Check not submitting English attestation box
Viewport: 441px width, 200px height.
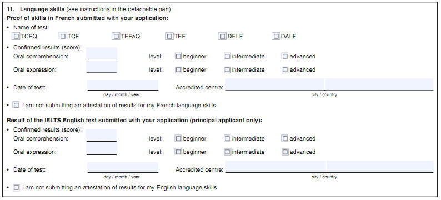[x=16, y=187]
